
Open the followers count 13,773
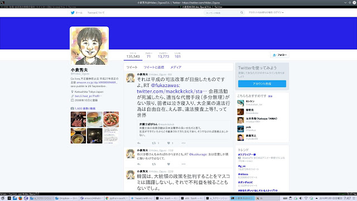click(163, 55)
